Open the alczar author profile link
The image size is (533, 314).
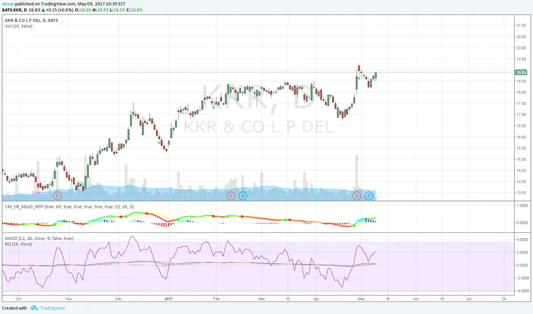click(x=8, y=4)
